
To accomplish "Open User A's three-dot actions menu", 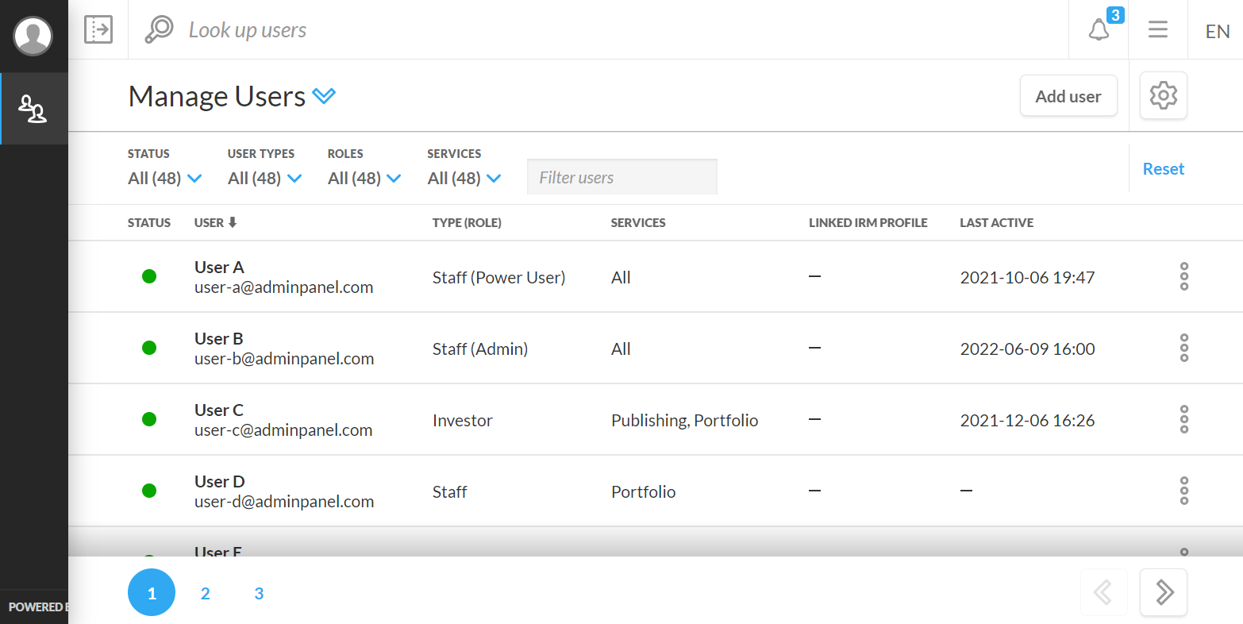I will pyautogui.click(x=1183, y=276).
